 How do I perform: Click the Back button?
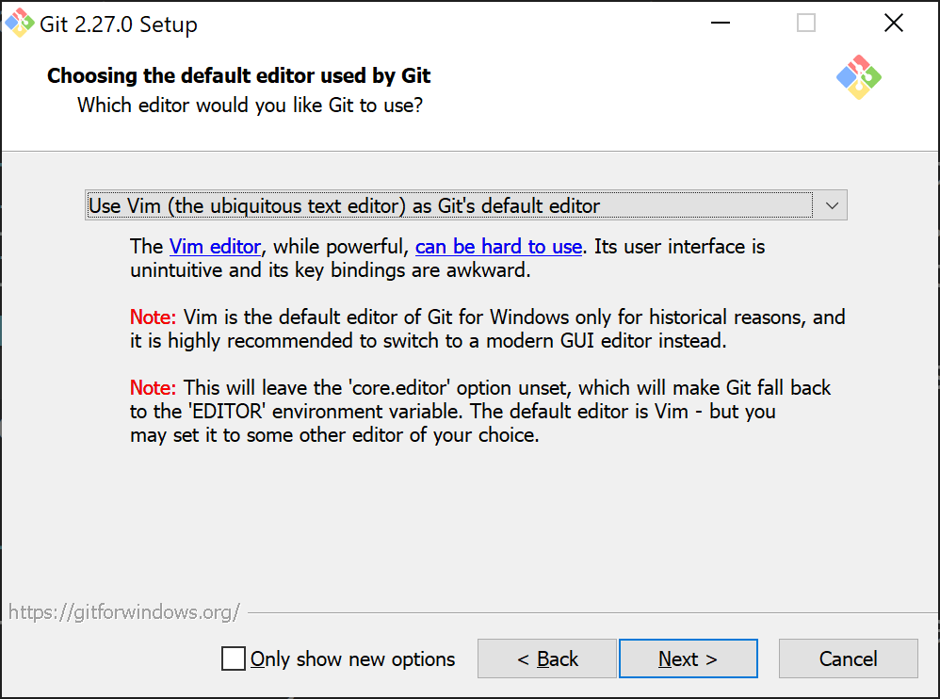tap(546, 658)
